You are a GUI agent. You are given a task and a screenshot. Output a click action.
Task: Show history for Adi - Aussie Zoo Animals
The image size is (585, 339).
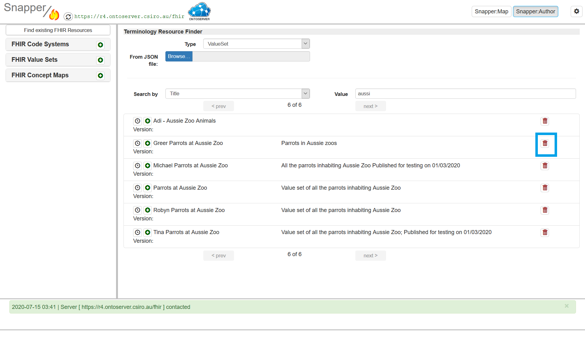(x=137, y=121)
